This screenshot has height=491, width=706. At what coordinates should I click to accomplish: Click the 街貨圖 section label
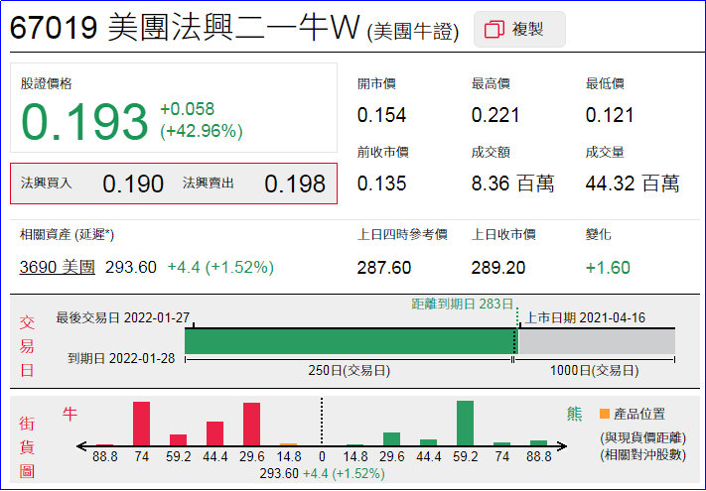pos(27,447)
